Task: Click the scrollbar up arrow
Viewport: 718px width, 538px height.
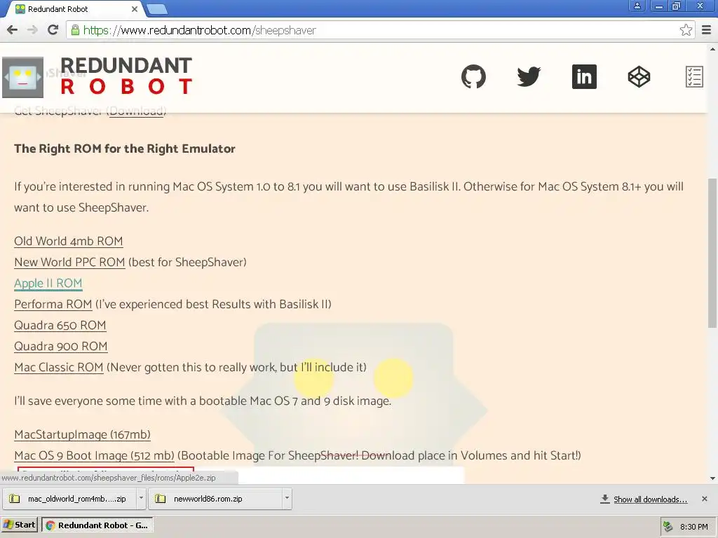Action: tap(712, 48)
